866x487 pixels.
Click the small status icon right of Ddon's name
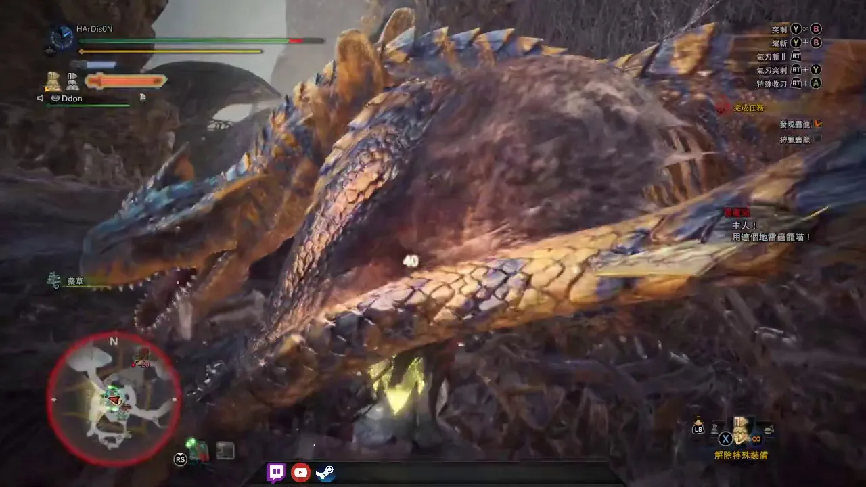click(x=143, y=98)
